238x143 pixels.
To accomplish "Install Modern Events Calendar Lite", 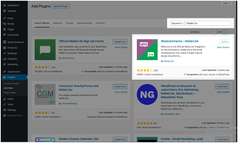I will pyautogui.click(x=120, y=139).
